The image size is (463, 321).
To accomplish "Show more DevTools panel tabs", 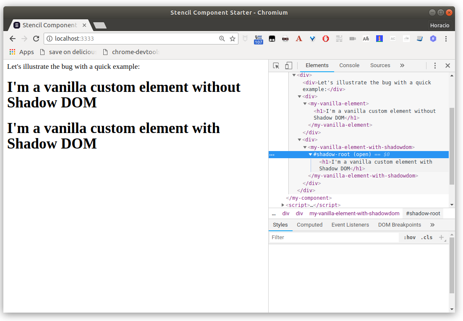I will click(x=402, y=65).
